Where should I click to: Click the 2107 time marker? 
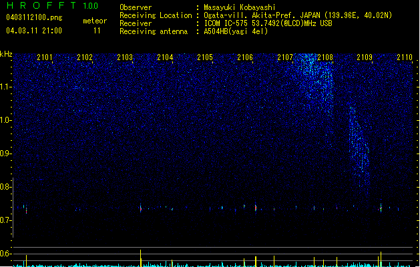point(285,57)
